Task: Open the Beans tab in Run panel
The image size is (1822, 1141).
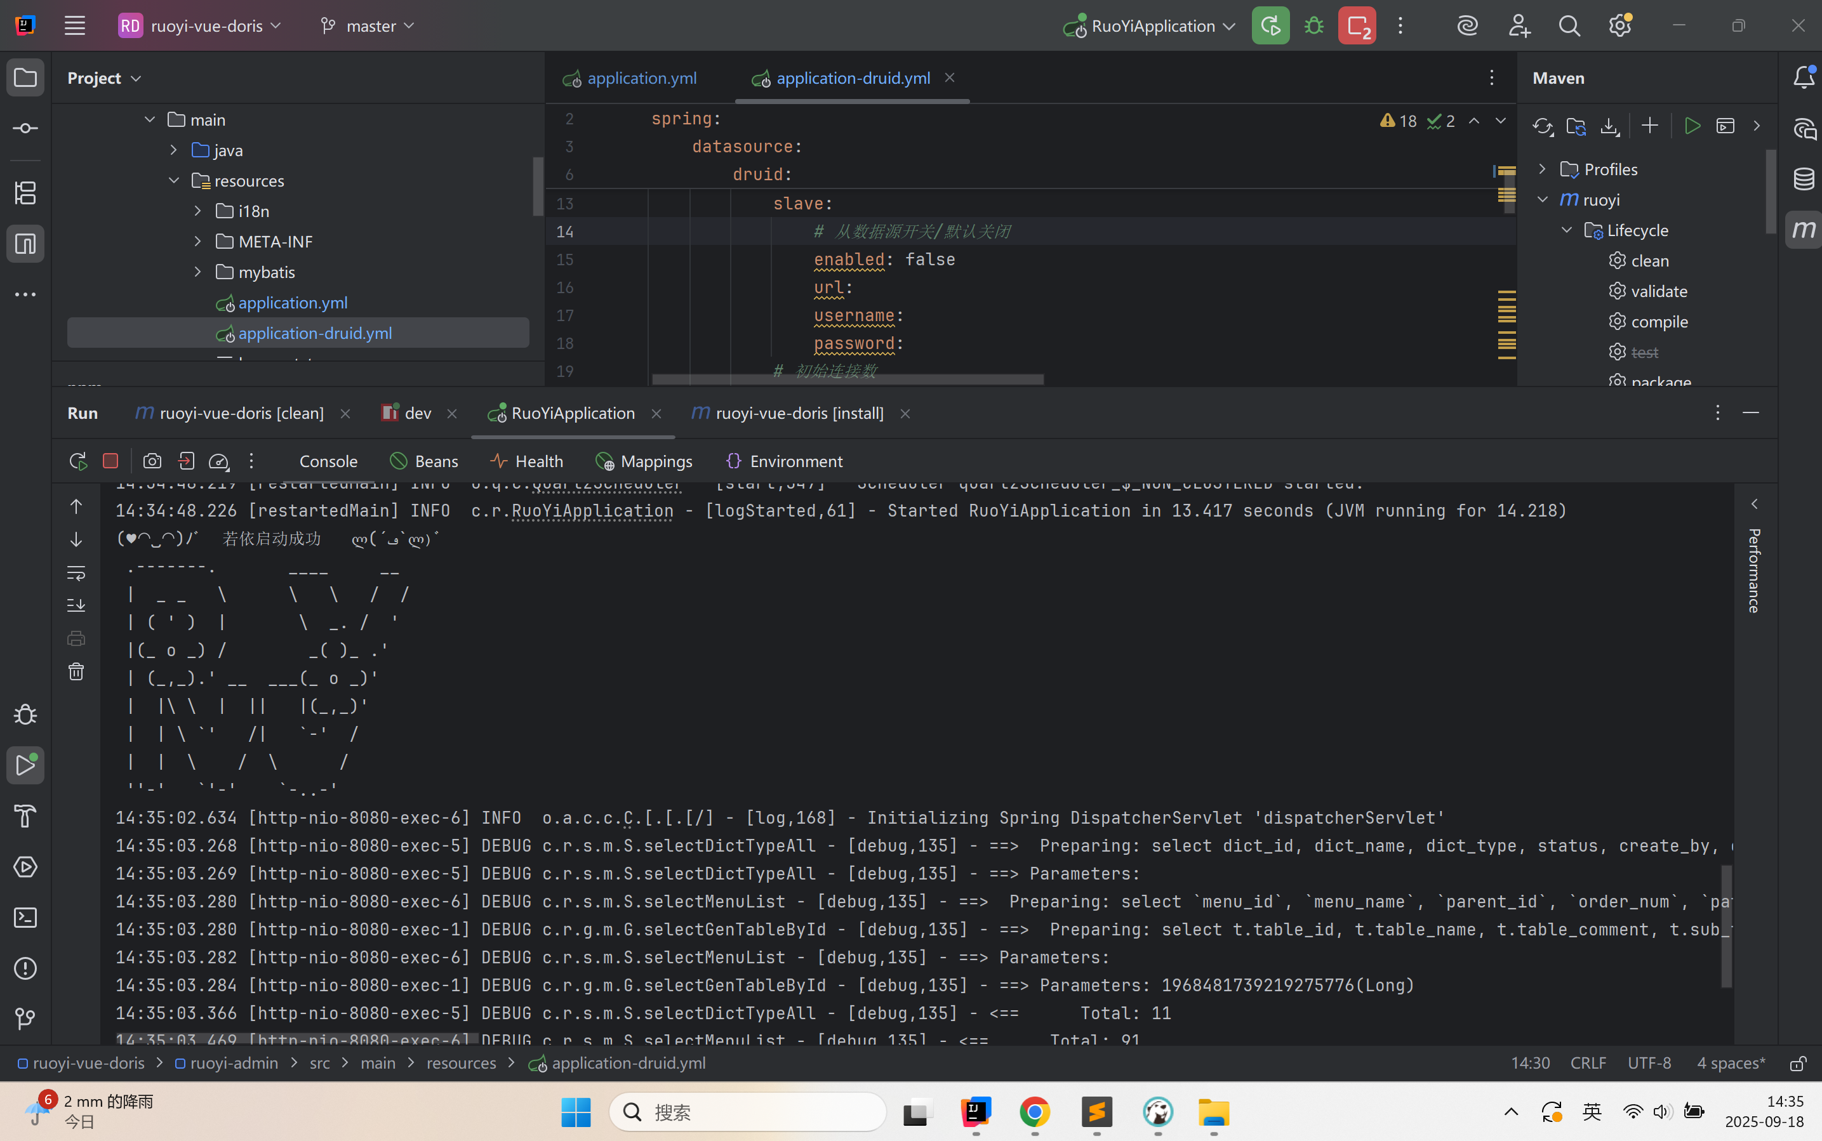Action: click(x=424, y=461)
